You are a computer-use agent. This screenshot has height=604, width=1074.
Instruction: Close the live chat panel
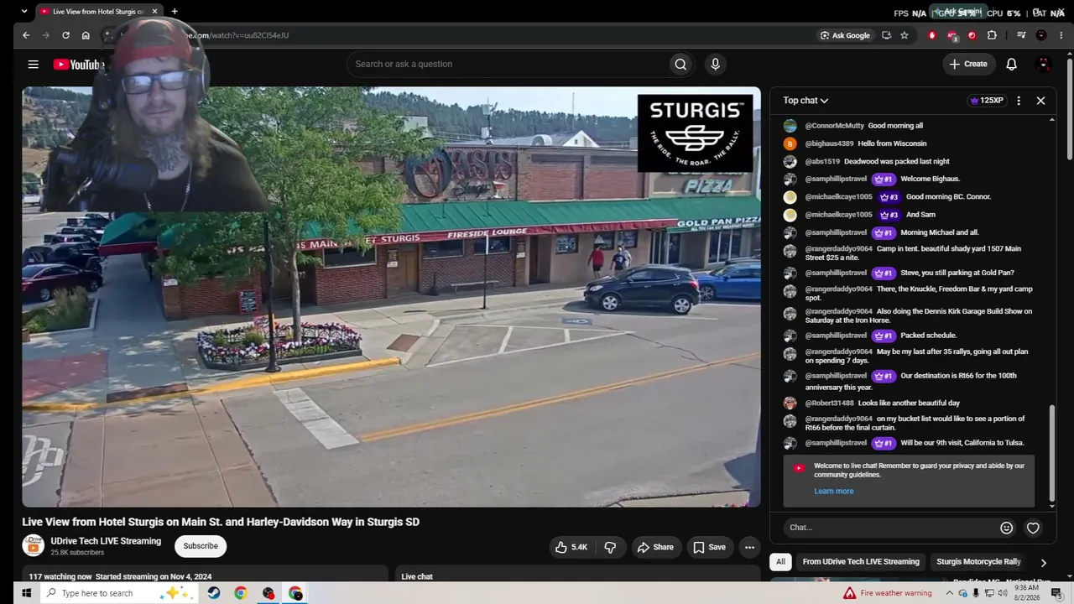tap(1040, 101)
